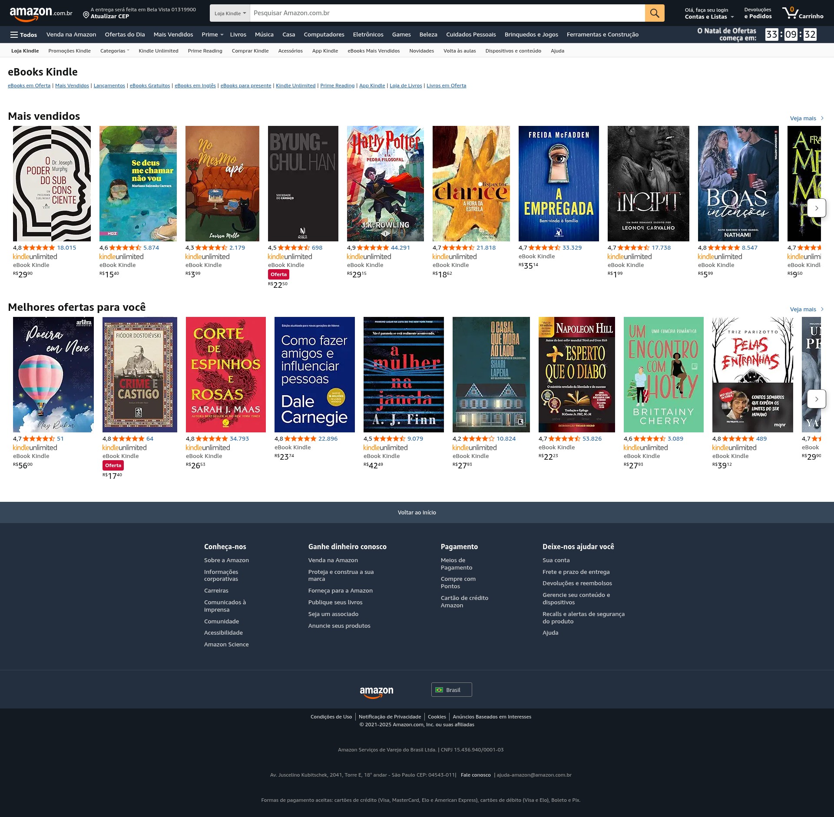Screen dimensions: 834x817
Task: Click Veja mais for Melhores ofertas
Action: coord(807,309)
